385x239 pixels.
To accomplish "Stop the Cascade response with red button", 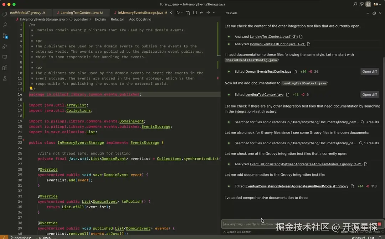I will [x=379, y=224].
